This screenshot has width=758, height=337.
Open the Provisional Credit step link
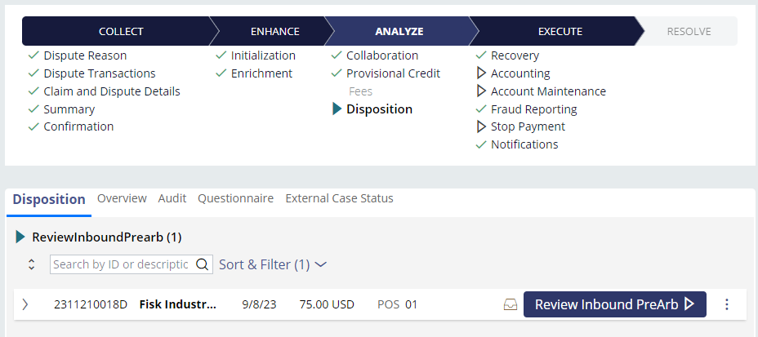pos(393,73)
